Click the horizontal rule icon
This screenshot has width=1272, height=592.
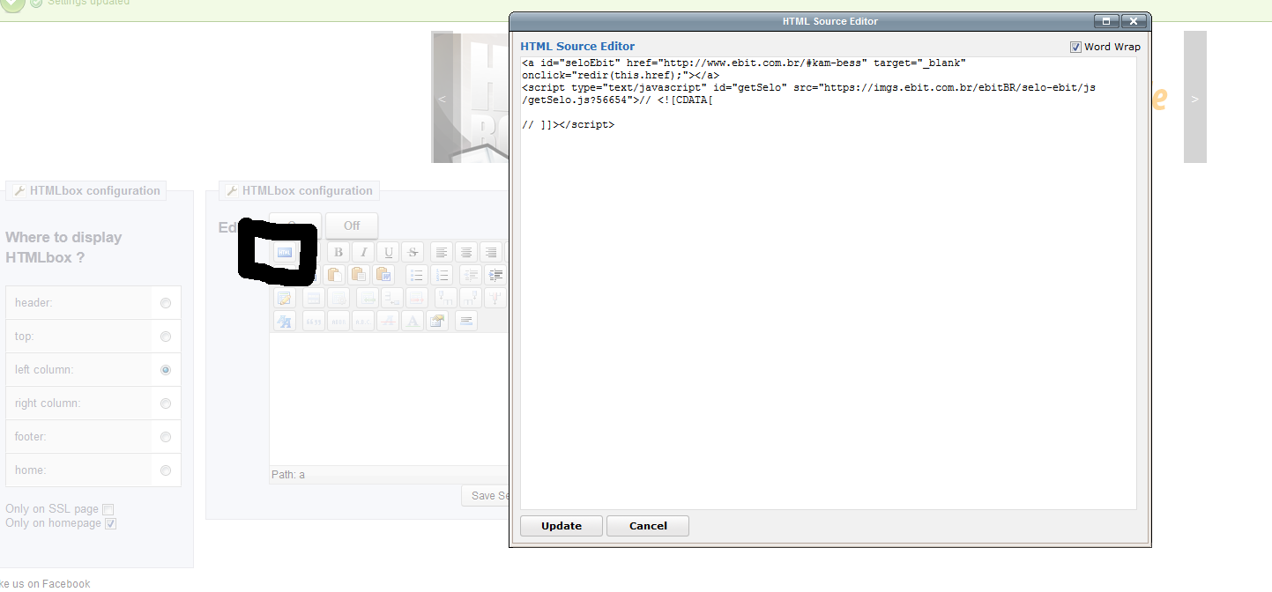466,321
